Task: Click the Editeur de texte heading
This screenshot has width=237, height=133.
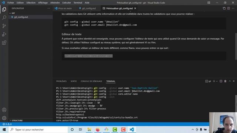Action: tap(71, 34)
